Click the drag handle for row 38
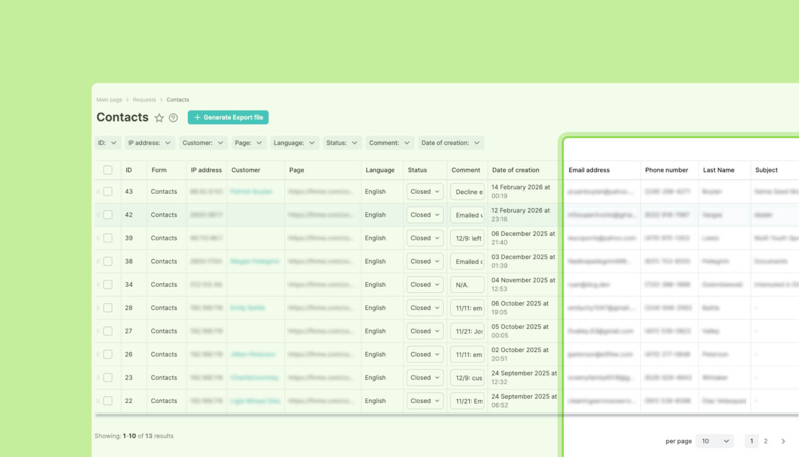This screenshot has width=799, height=457. pyautogui.click(x=98, y=262)
